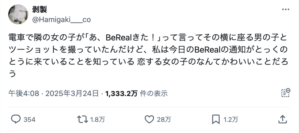Image resolution: width=299 pixels, height=133 pixels.
Task: Open the share icon menu
Action: coord(282,119)
